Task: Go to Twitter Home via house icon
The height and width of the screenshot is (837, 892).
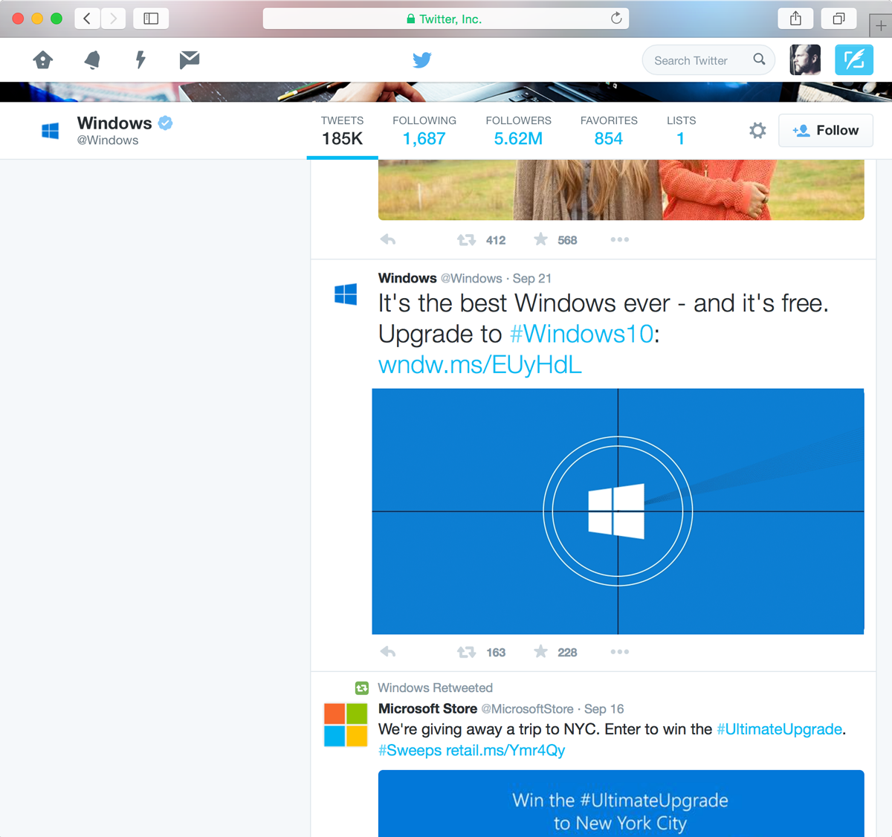Action: pos(43,59)
